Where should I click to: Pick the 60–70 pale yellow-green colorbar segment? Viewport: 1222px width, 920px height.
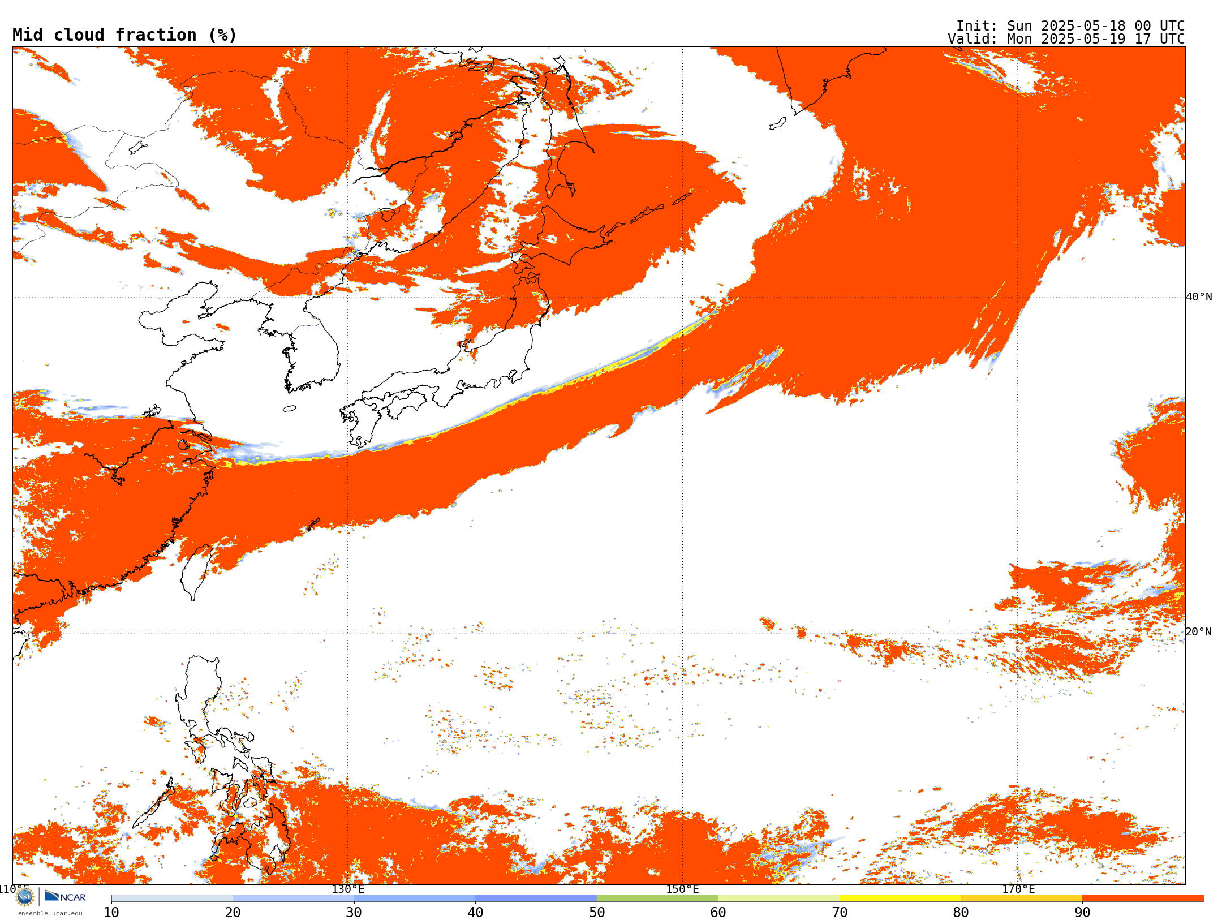pyautogui.click(x=778, y=898)
